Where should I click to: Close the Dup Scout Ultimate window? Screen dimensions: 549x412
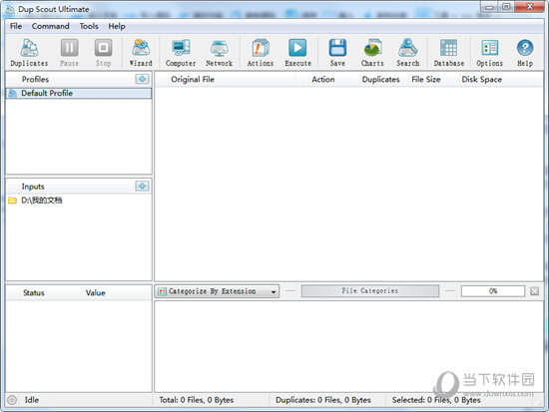click(x=530, y=7)
